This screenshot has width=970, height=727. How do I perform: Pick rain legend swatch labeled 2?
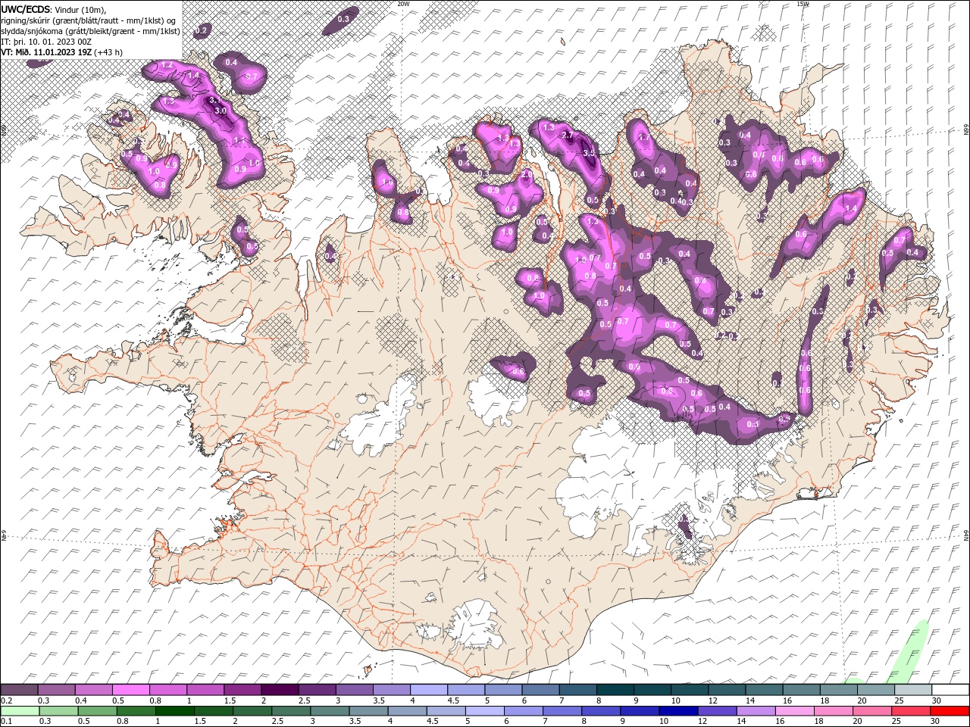[252, 711]
